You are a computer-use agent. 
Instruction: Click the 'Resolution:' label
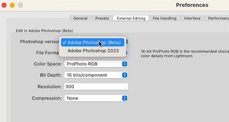(x=50, y=87)
